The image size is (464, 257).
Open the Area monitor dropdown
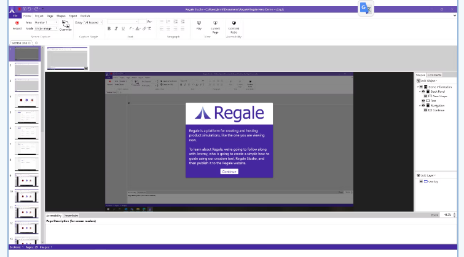point(46,23)
